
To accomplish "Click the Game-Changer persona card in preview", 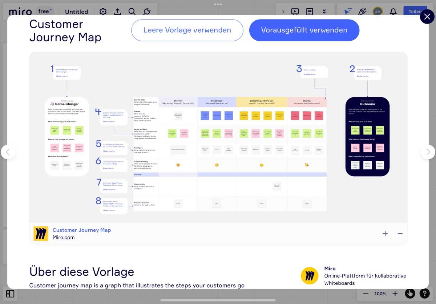I will tap(67, 136).
